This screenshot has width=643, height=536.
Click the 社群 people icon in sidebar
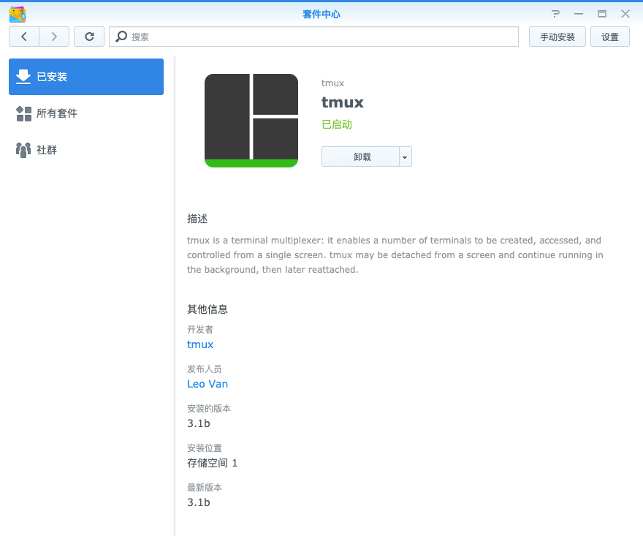pos(23,150)
